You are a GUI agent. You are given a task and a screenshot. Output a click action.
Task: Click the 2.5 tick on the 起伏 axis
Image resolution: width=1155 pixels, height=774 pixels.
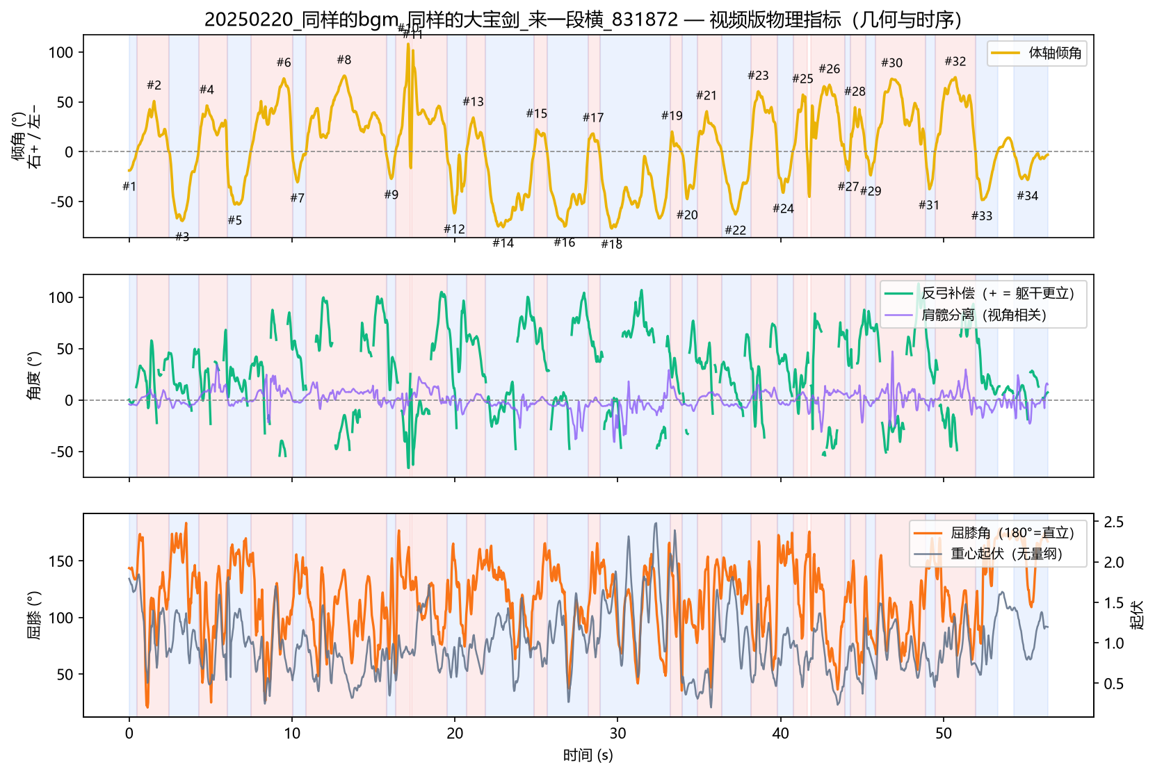click(x=1113, y=522)
